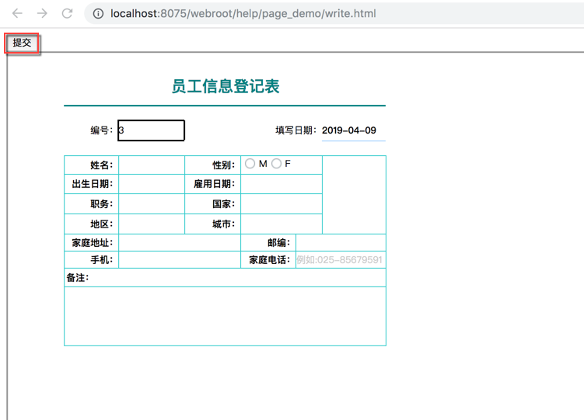Click the 员工信息登记表 title
The image size is (584, 420).
tap(226, 86)
